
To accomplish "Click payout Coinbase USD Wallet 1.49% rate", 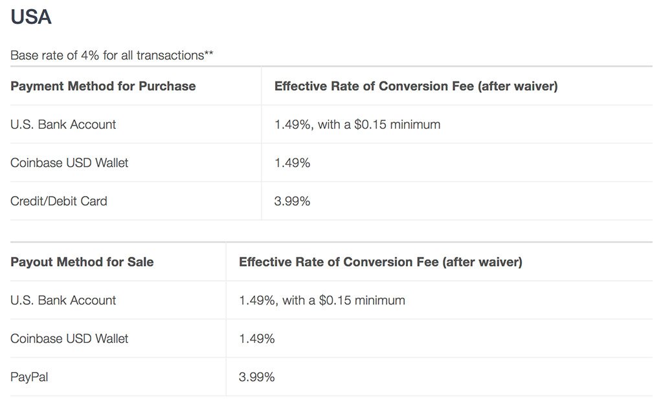I will 256,338.
